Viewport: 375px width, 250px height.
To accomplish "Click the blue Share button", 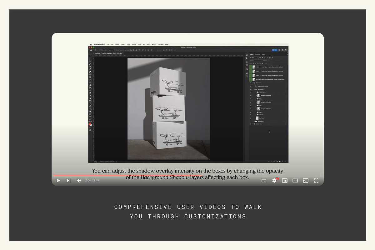I will tap(275, 50).
